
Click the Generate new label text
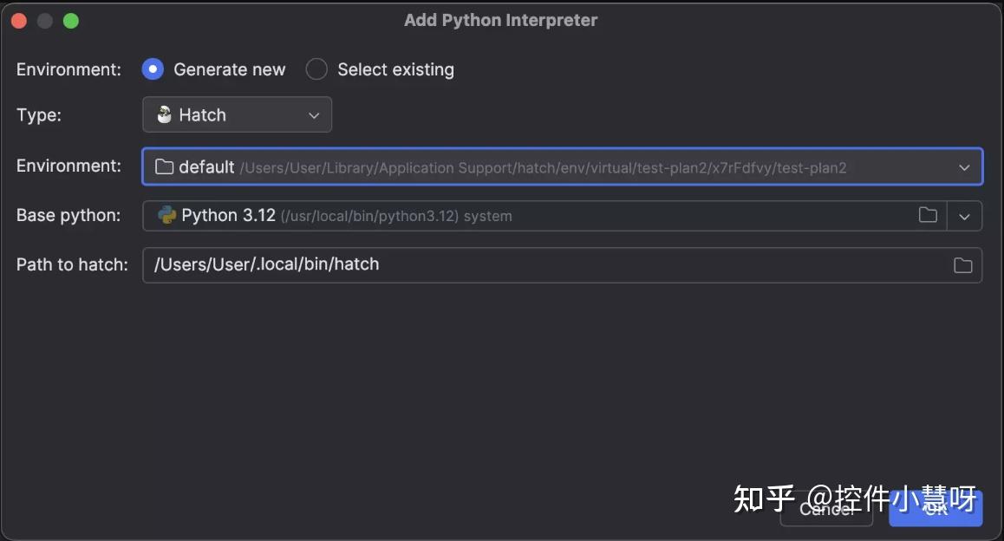tap(229, 68)
